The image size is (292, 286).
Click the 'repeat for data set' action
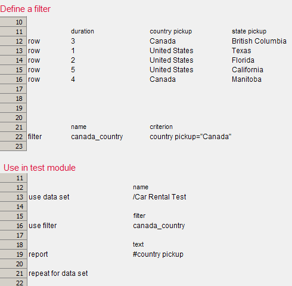pos(58,273)
